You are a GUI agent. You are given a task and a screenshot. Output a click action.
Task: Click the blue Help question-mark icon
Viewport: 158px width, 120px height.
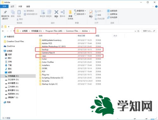(x=156, y=7)
